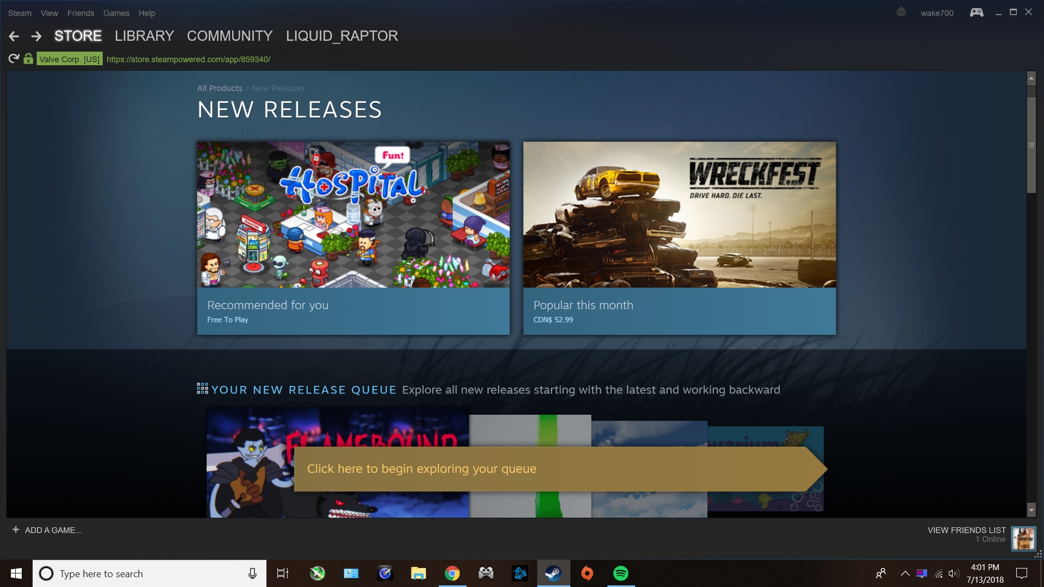Click the forward navigation arrow
The image size is (1044, 587).
[36, 36]
